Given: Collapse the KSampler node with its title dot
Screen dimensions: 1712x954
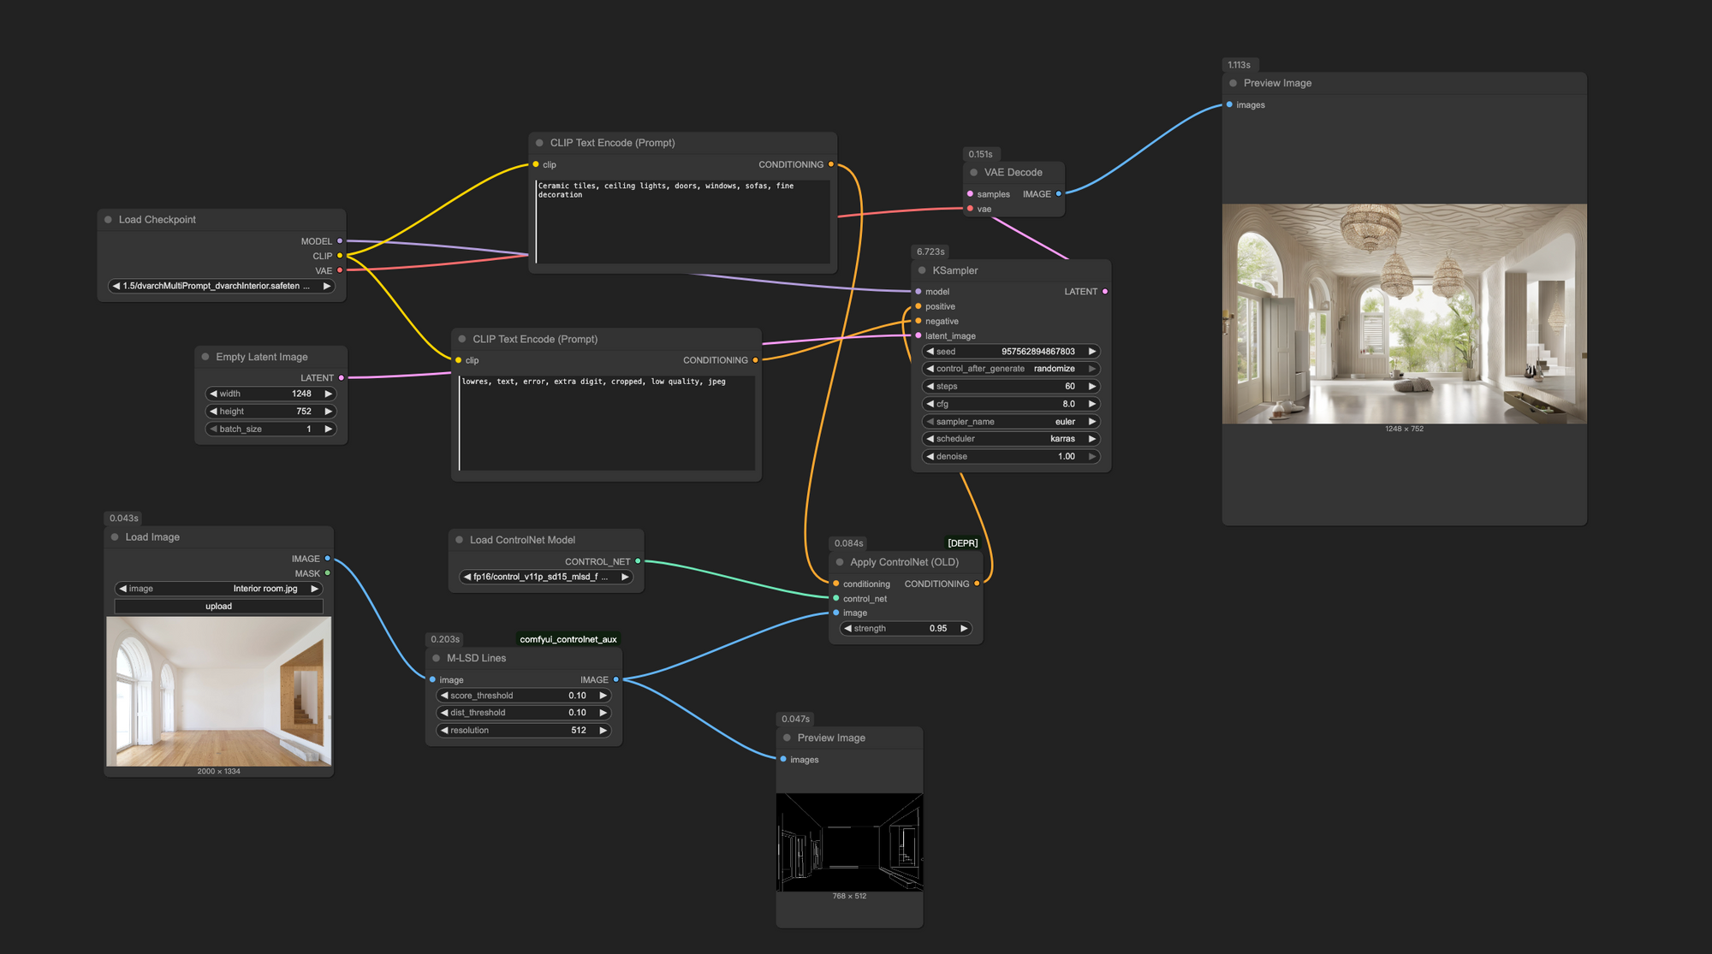Looking at the screenshot, I should (x=921, y=270).
